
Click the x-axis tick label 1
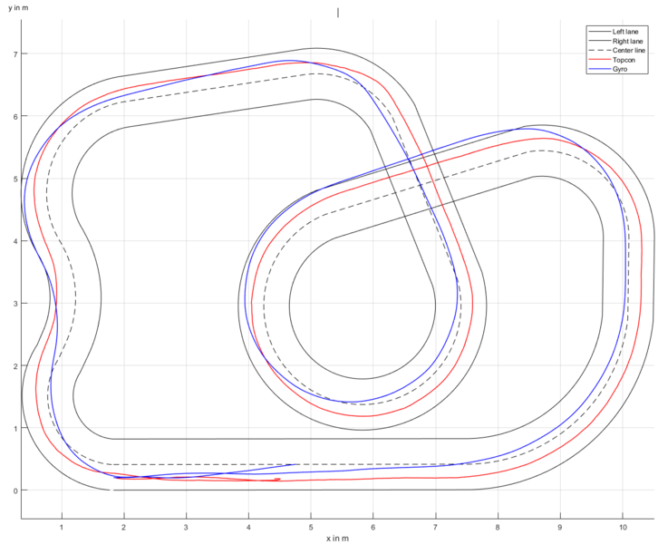pyautogui.click(x=62, y=527)
